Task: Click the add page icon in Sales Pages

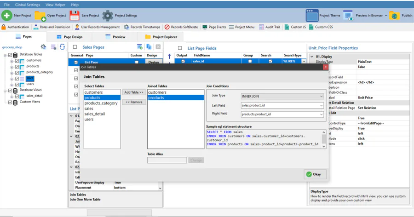Action: pyautogui.click(x=139, y=47)
